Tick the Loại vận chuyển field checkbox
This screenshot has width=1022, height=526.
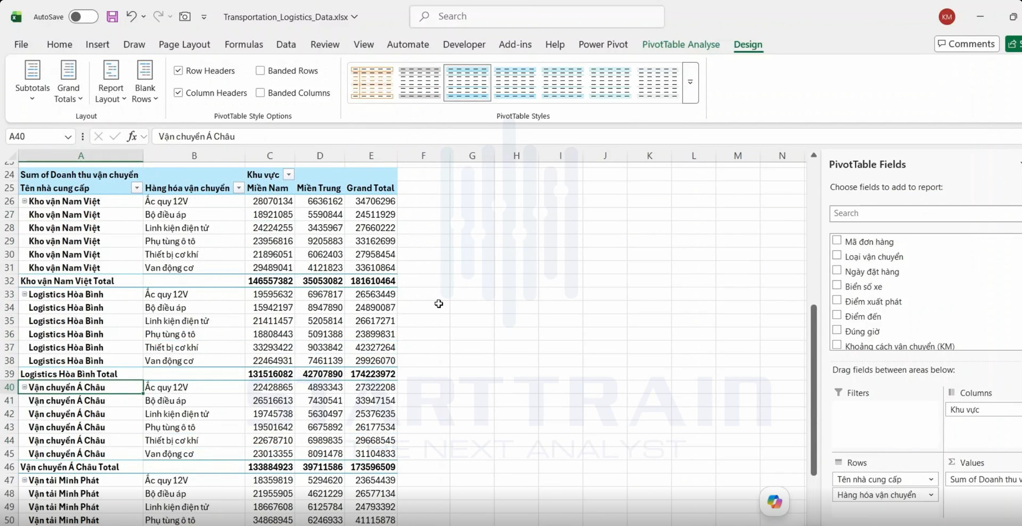(x=837, y=256)
